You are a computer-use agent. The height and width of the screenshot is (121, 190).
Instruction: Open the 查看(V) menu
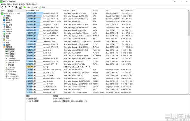coord(9,4)
